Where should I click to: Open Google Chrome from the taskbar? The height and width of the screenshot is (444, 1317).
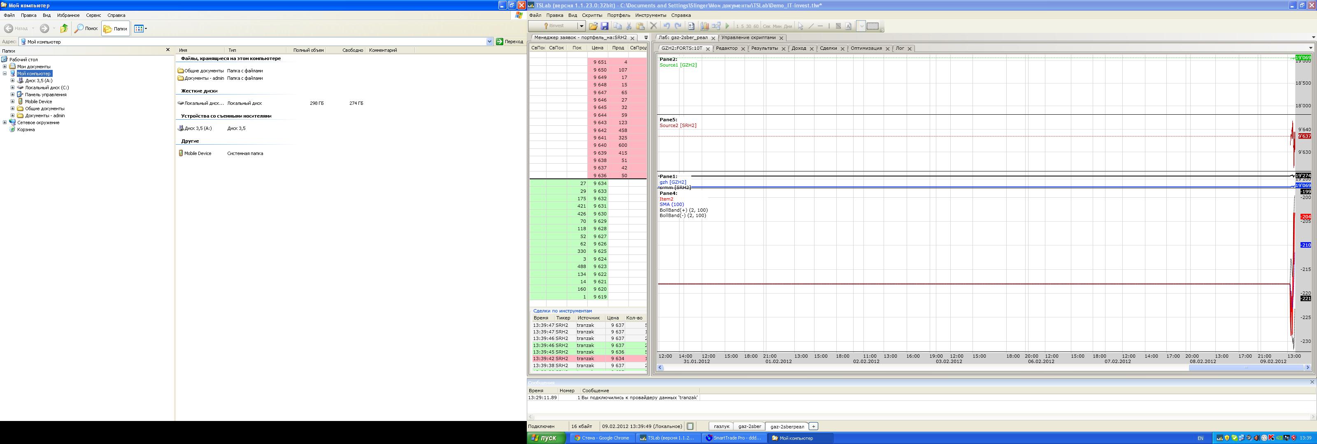[601, 438]
